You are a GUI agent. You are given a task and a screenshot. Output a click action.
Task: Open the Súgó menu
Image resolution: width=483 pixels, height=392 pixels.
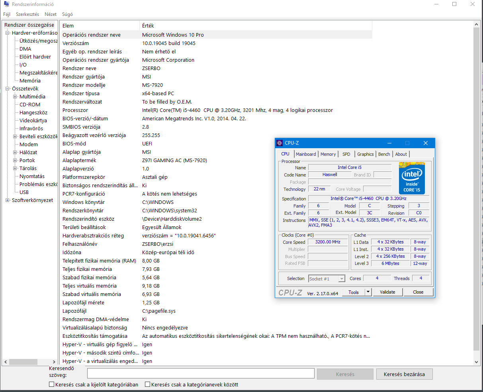tap(67, 14)
